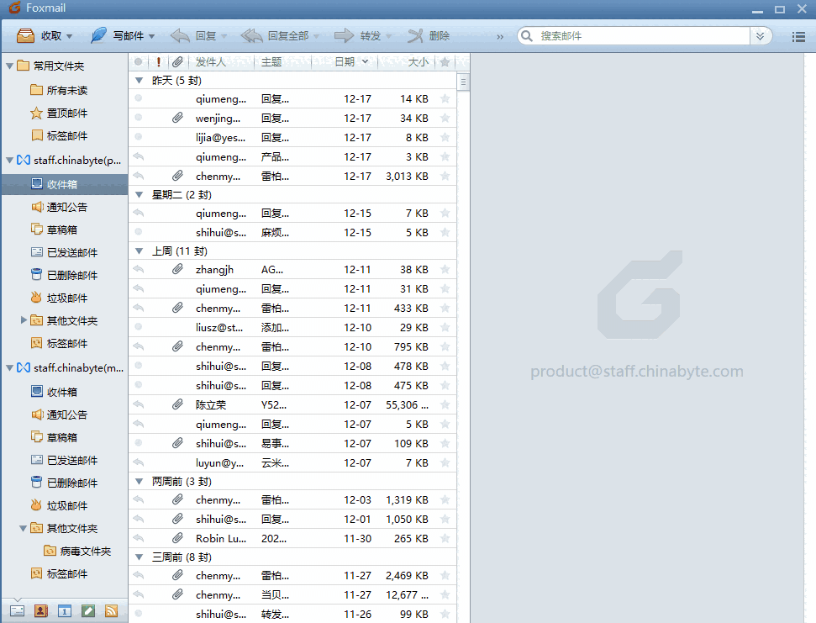The height and width of the screenshot is (623, 816).
Task: Sort emails by 大小 column header
Action: [x=417, y=62]
